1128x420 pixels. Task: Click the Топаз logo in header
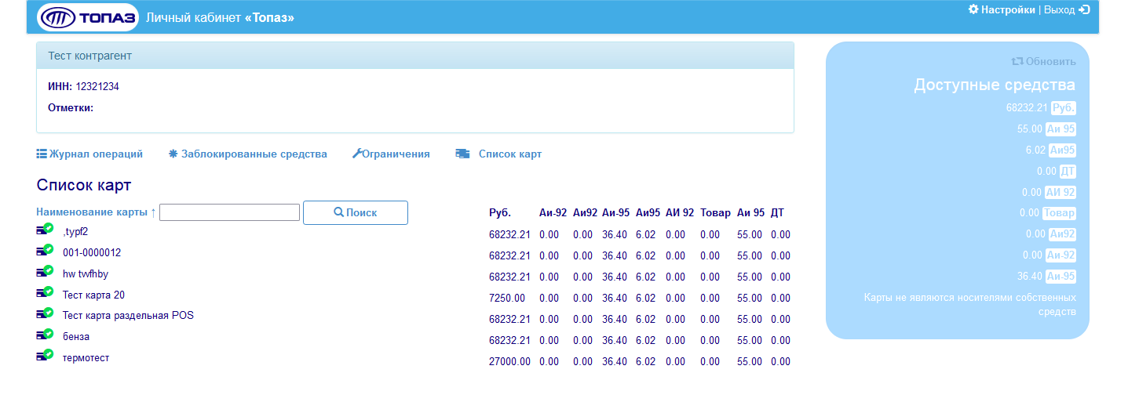pos(88,16)
